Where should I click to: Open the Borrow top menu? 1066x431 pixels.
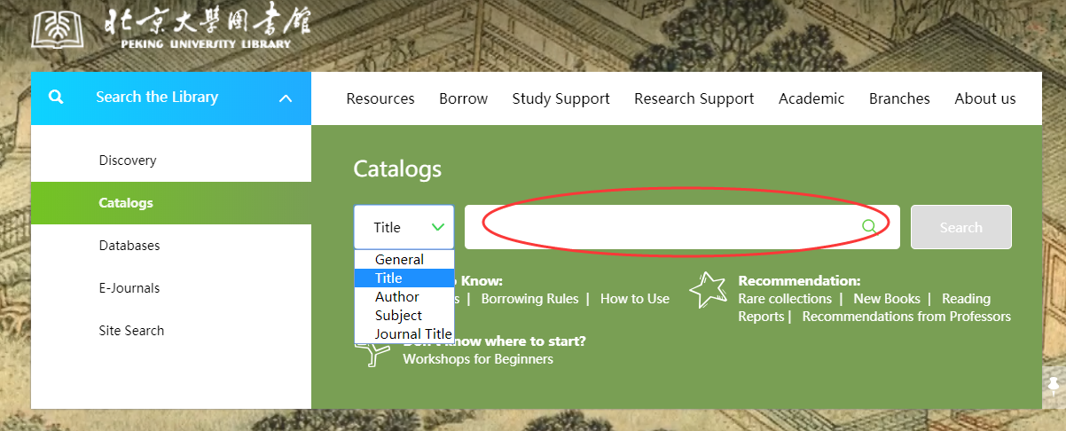464,98
